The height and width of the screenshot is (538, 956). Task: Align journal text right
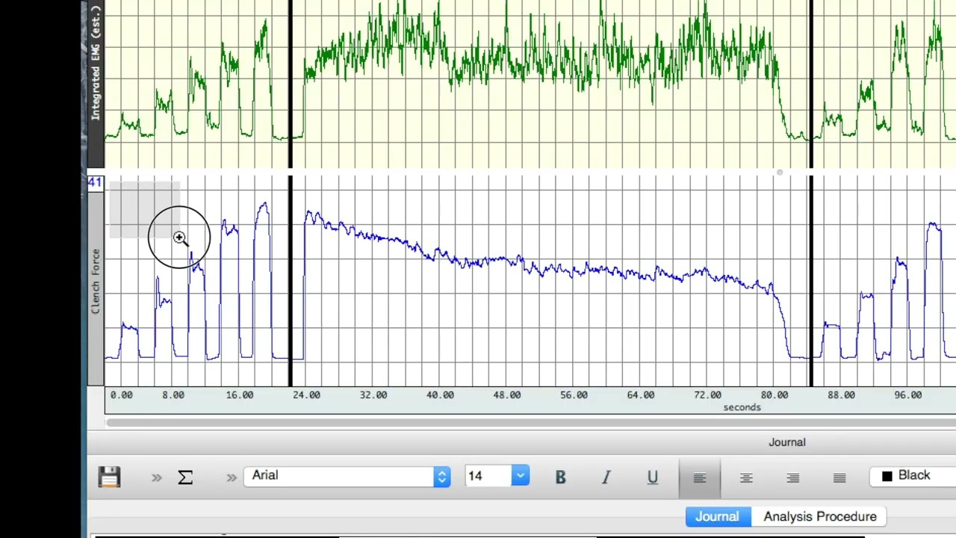[793, 477]
